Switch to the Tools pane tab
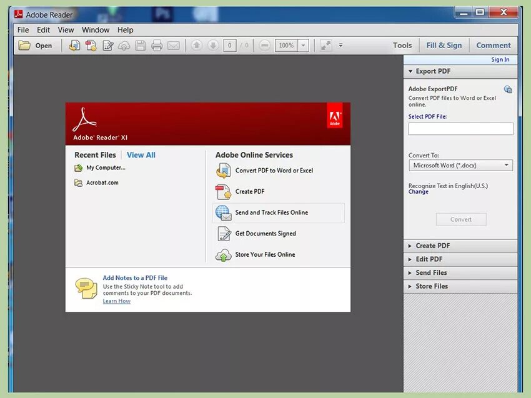 click(402, 46)
